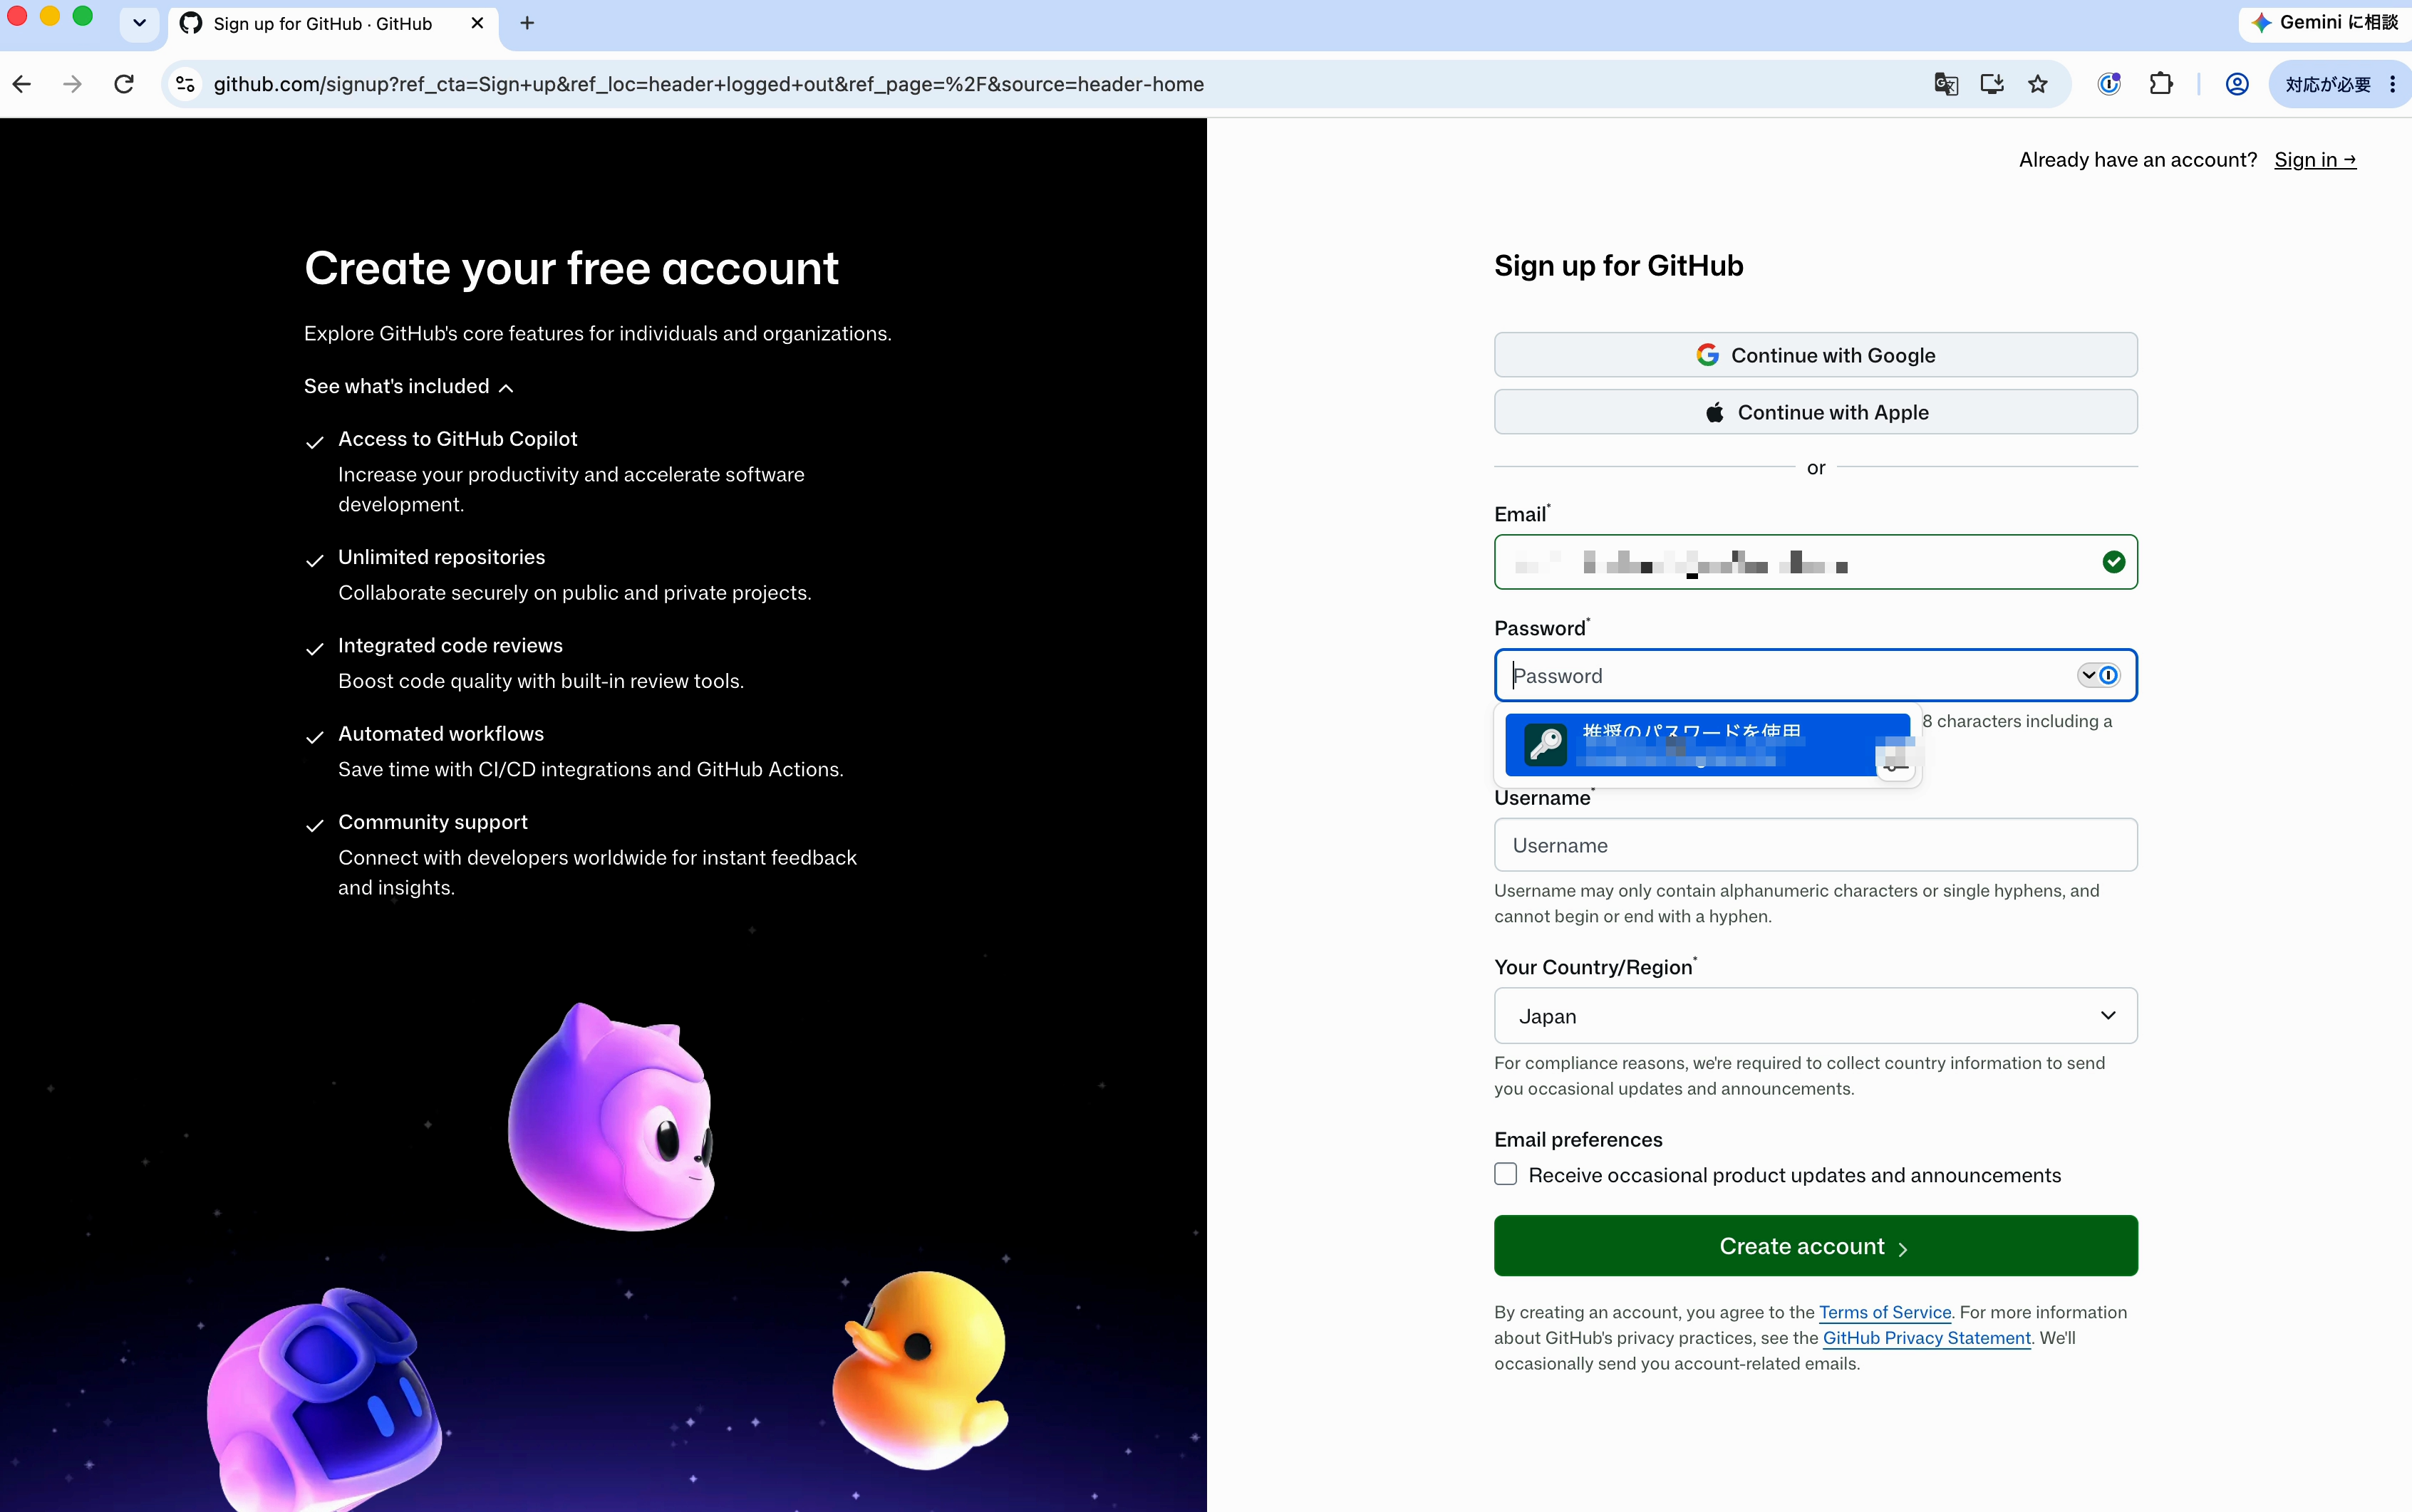The width and height of the screenshot is (2412, 1512).
Task: Tick Receive occasional product updates checkbox
Action: click(1506, 1174)
